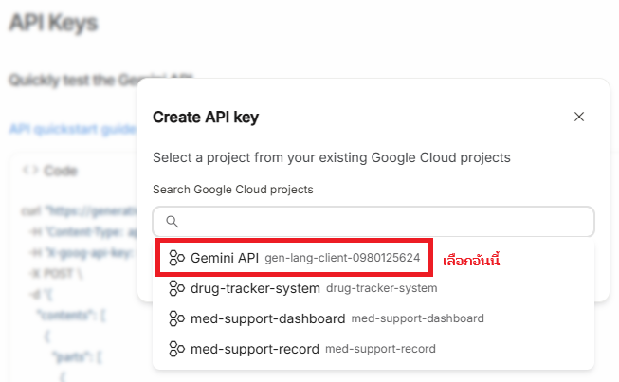The width and height of the screenshot is (619, 382).
Task: Click the red Thai annotation text
Action: point(474,259)
